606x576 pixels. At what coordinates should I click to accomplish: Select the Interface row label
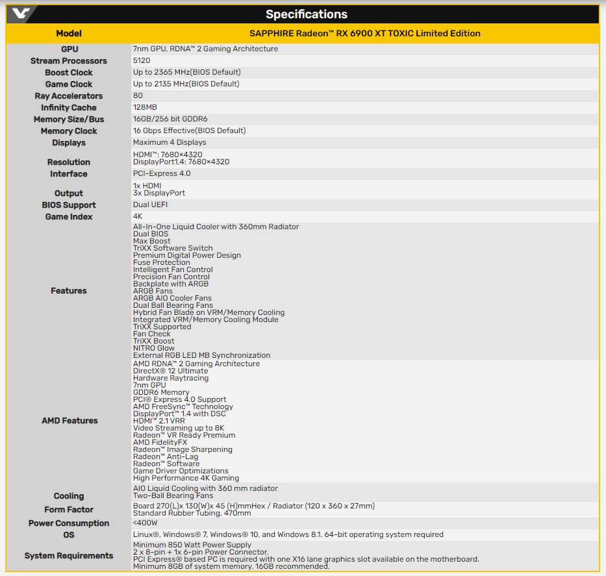[x=69, y=174]
